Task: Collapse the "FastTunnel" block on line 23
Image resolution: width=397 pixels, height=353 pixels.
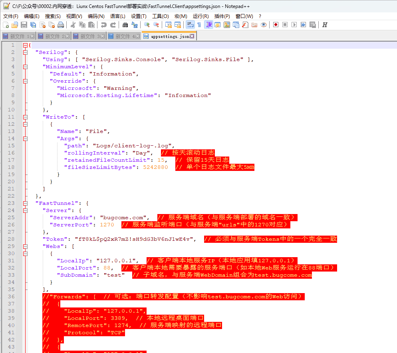Action: tap(26, 203)
